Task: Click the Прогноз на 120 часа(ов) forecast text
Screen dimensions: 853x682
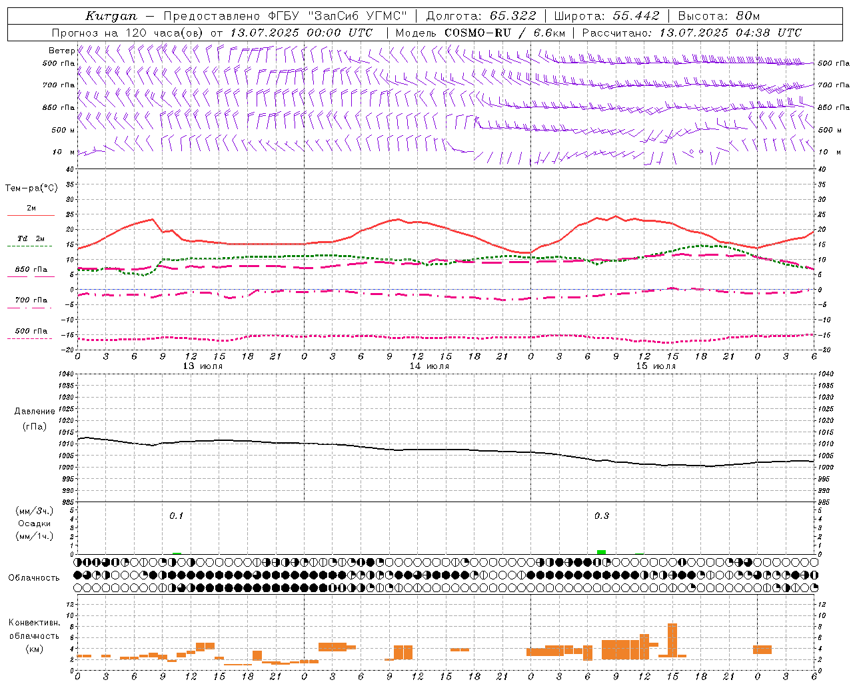Action: point(127,33)
